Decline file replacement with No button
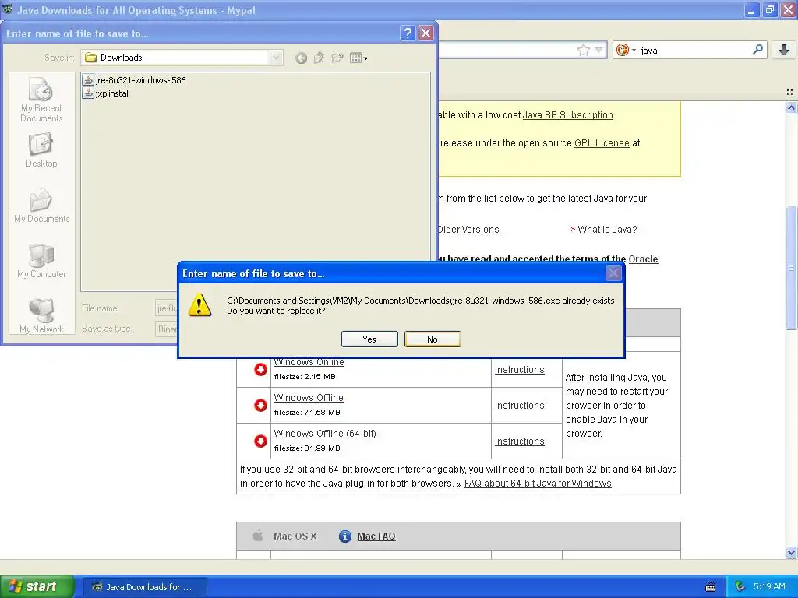This screenshot has height=598, width=798. click(x=433, y=339)
